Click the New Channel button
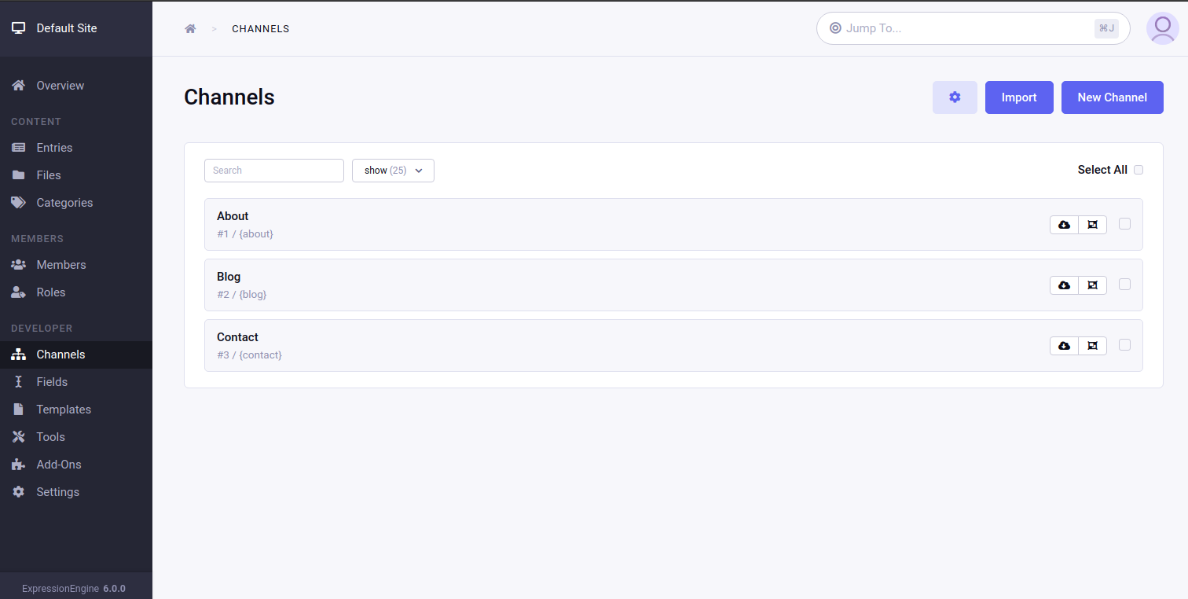 click(1112, 97)
